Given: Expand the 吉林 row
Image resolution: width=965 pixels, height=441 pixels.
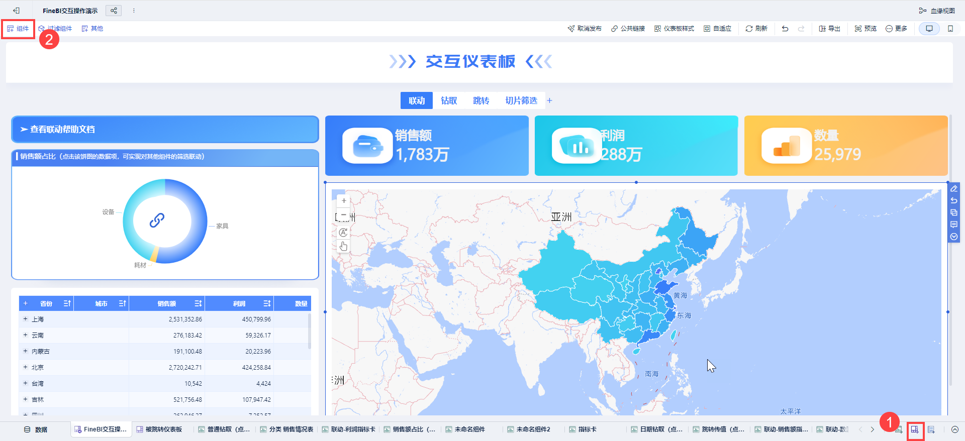Looking at the screenshot, I should tap(25, 399).
